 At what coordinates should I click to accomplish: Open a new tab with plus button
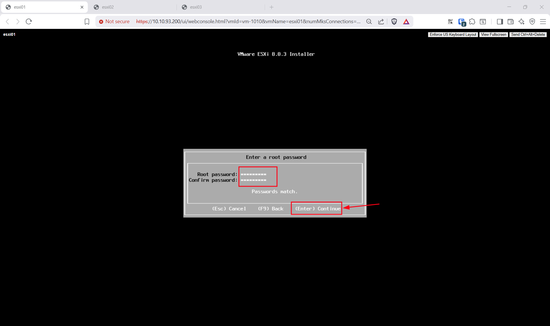pyautogui.click(x=272, y=7)
